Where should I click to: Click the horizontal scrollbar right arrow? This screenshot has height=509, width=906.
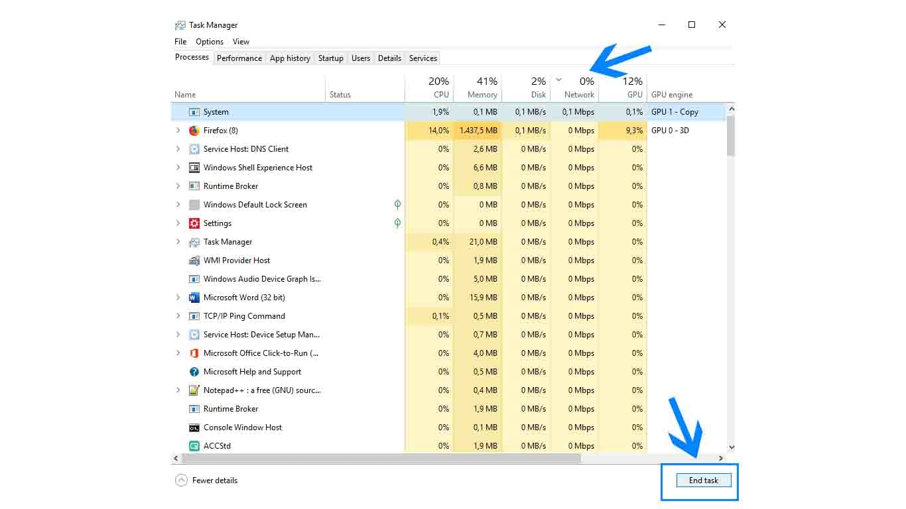coord(721,458)
